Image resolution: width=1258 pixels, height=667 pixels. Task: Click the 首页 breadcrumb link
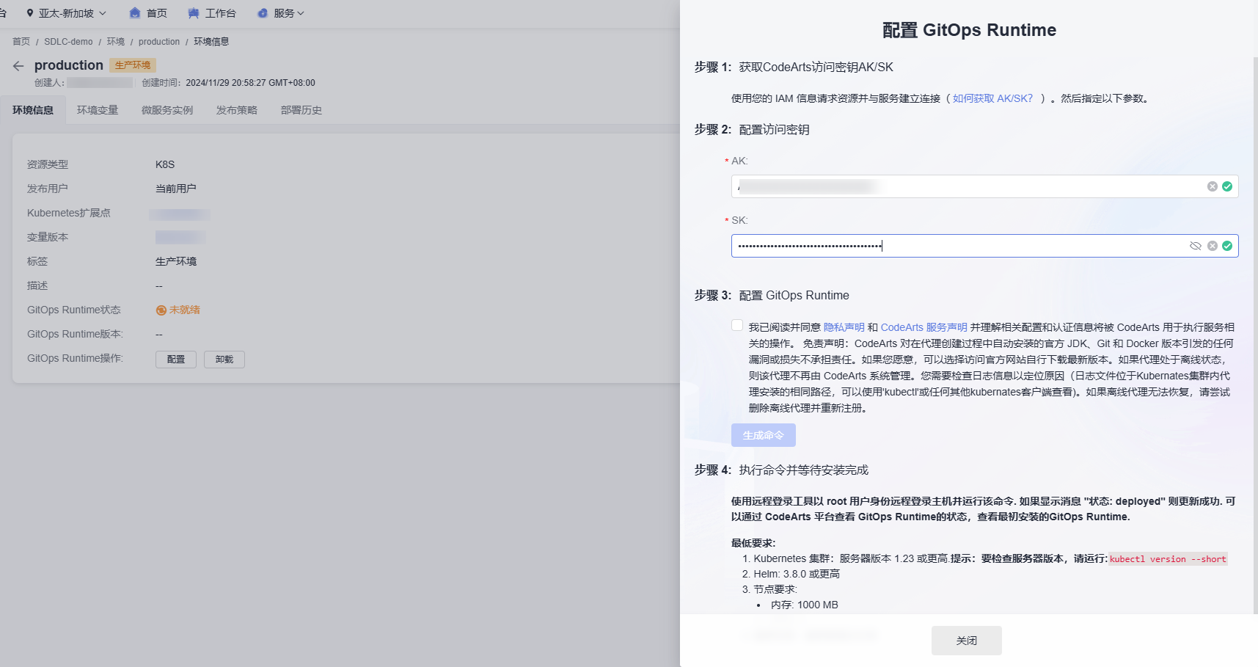(x=21, y=42)
